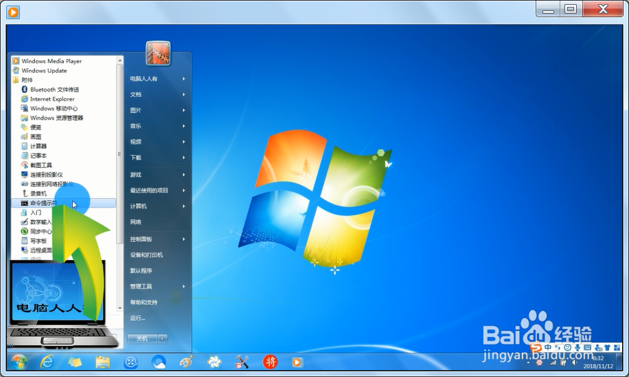Toggle the IME soft keyboard
This screenshot has height=377, width=629.
point(588,347)
